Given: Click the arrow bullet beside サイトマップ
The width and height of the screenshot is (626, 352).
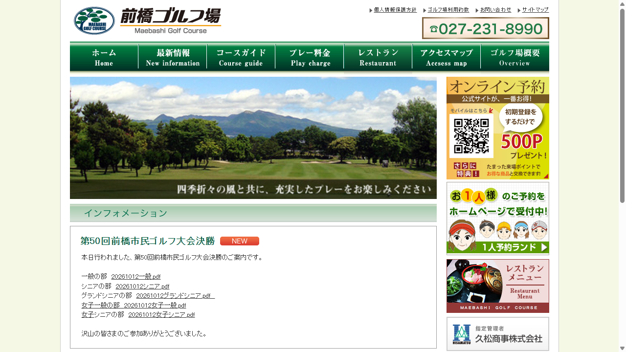Looking at the screenshot, I should 519,10.
